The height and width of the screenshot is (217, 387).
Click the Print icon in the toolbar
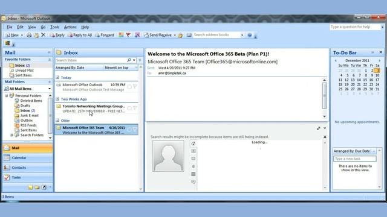29,35
